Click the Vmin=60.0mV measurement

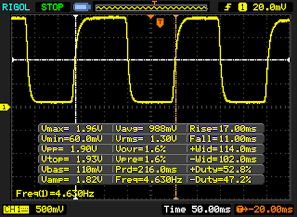(72, 139)
